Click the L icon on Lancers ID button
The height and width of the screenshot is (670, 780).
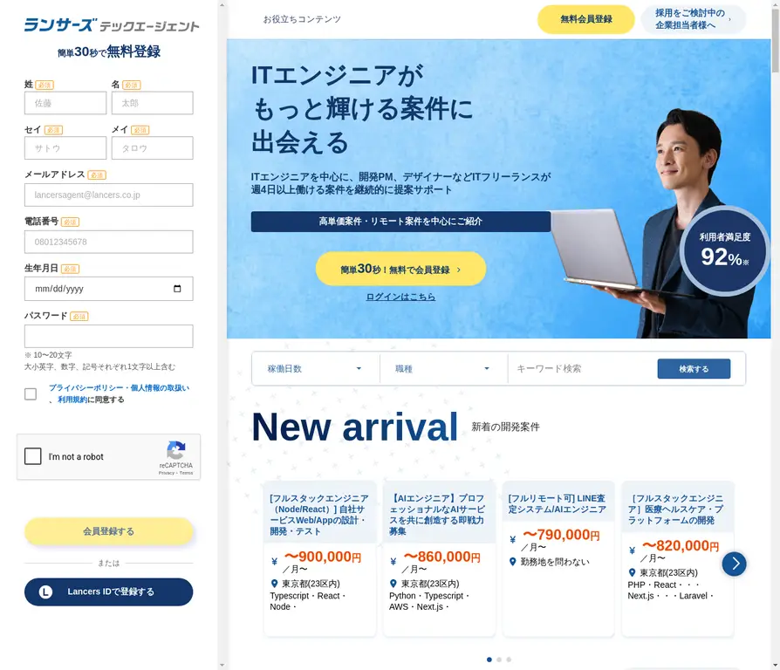(x=45, y=591)
